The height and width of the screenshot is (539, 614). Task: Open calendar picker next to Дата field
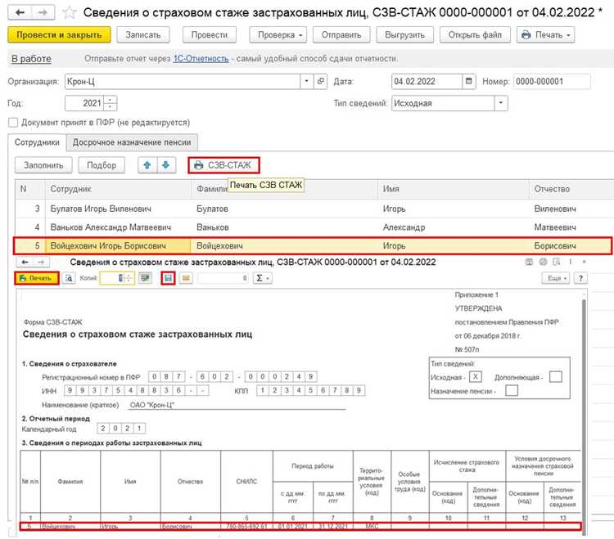pyautogui.click(x=469, y=81)
